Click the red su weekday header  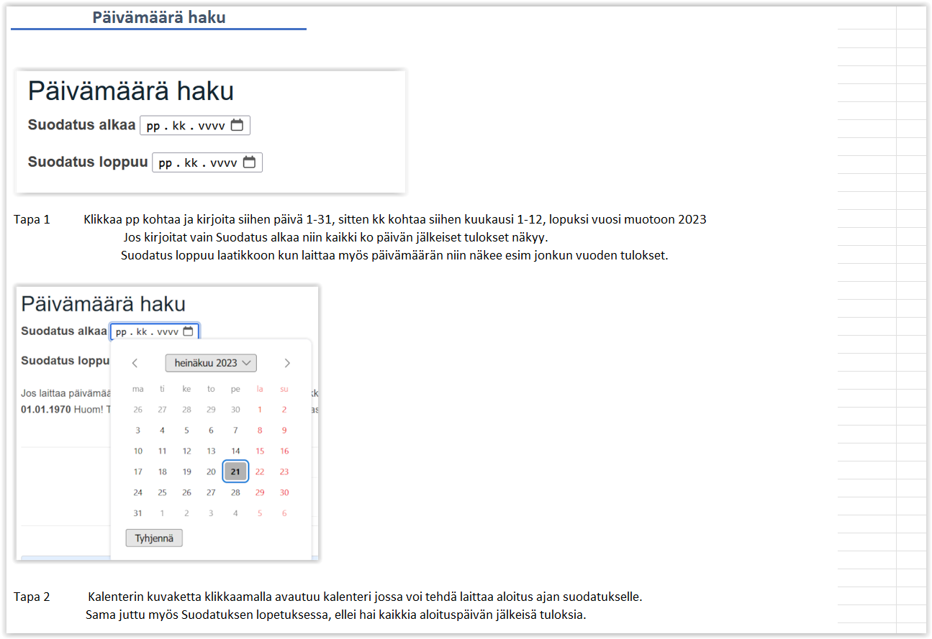284,389
